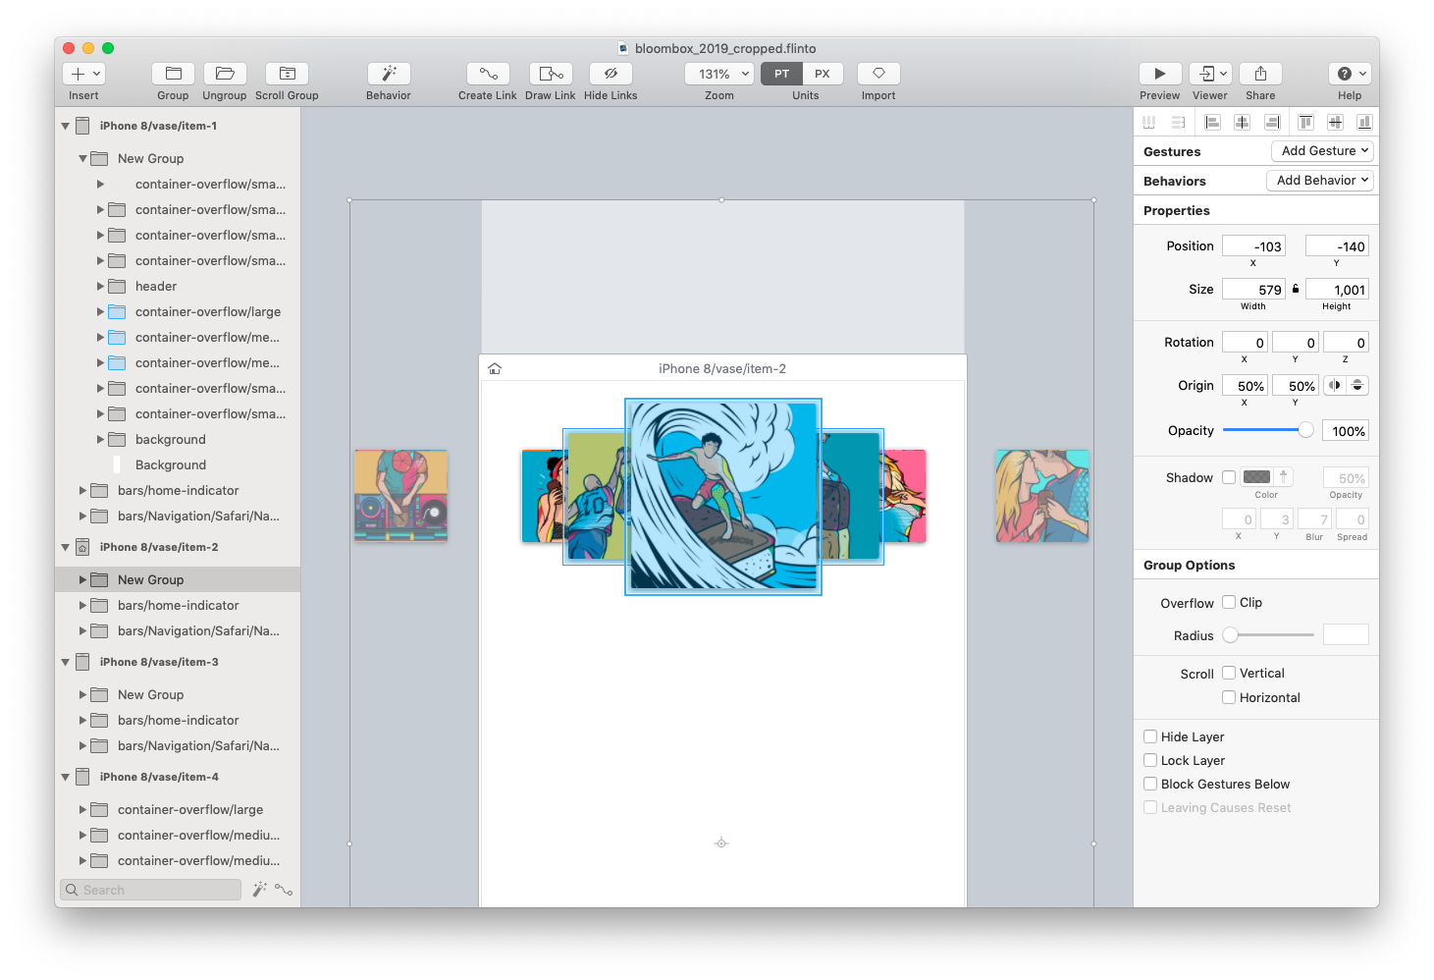Click the align bottom edges icon
Viewport: 1434px width, 980px height.
click(1364, 121)
